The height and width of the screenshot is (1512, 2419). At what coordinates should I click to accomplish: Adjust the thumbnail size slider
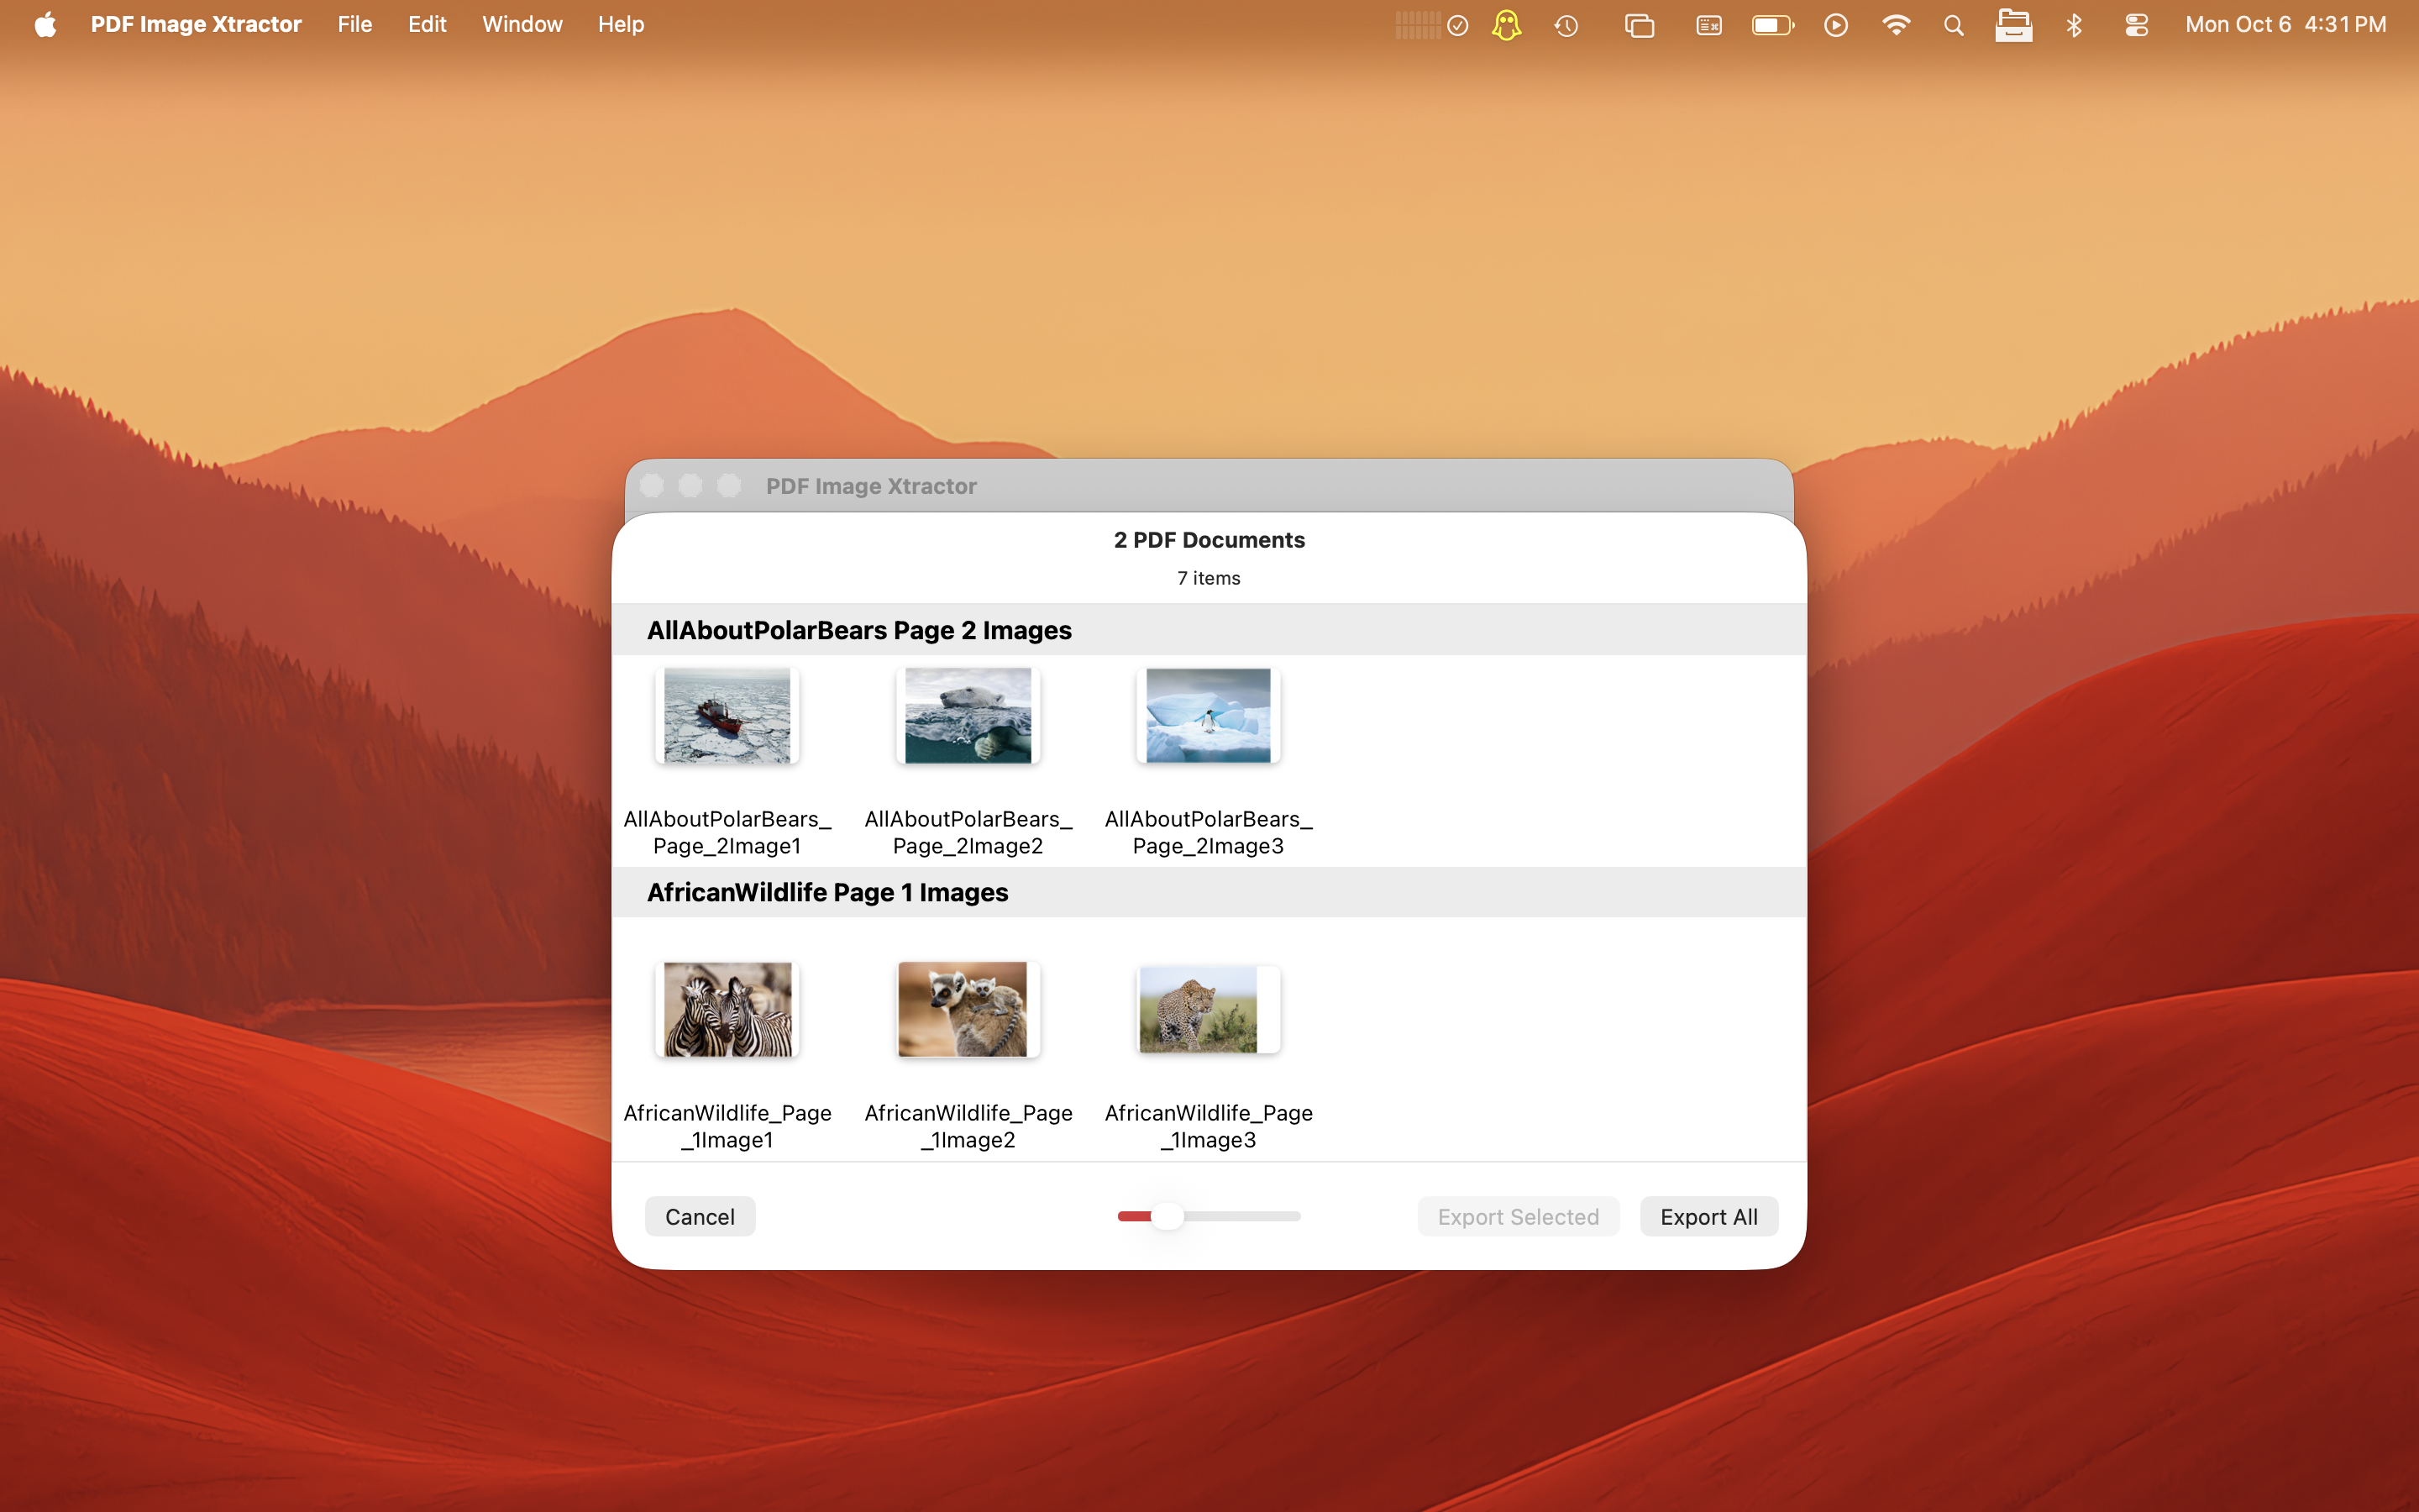[1168, 1216]
